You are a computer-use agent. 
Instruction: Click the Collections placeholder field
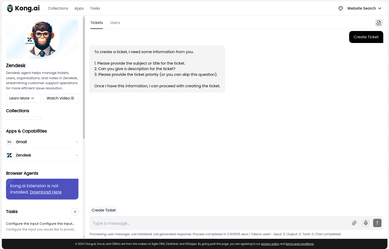click(24, 118)
